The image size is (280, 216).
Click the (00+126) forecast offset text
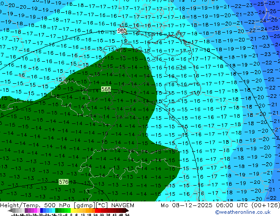coord(266,205)
